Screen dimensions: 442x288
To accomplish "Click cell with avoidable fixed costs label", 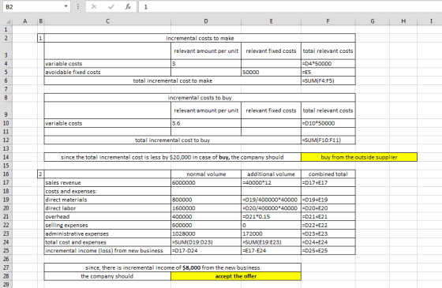I will coord(107,72).
